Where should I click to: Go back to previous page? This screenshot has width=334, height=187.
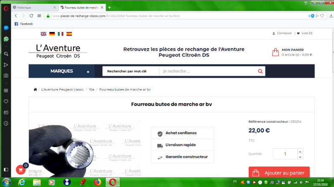[x=16, y=16]
